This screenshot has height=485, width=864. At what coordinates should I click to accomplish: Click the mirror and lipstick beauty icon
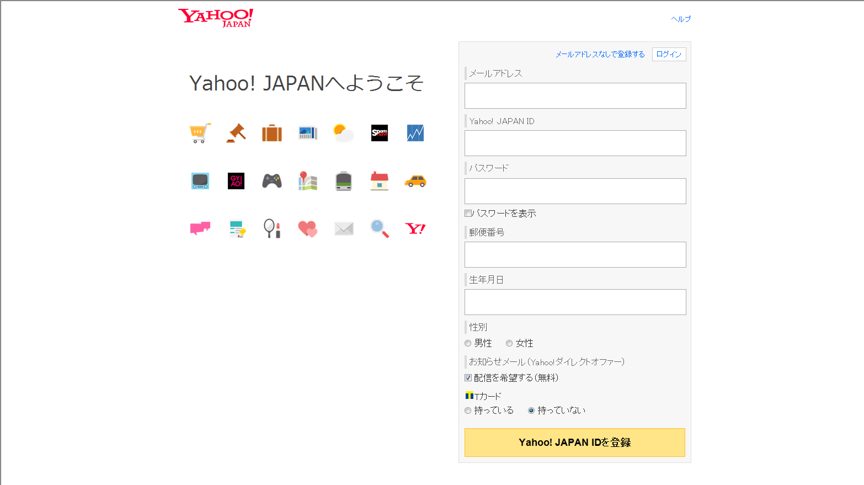coord(272,228)
